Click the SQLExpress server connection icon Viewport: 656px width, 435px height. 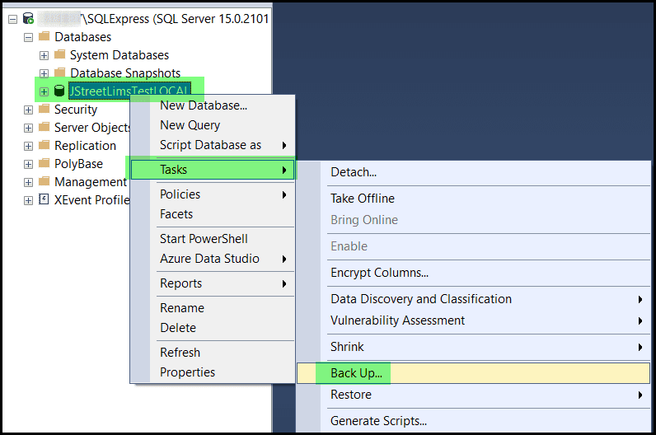point(28,19)
